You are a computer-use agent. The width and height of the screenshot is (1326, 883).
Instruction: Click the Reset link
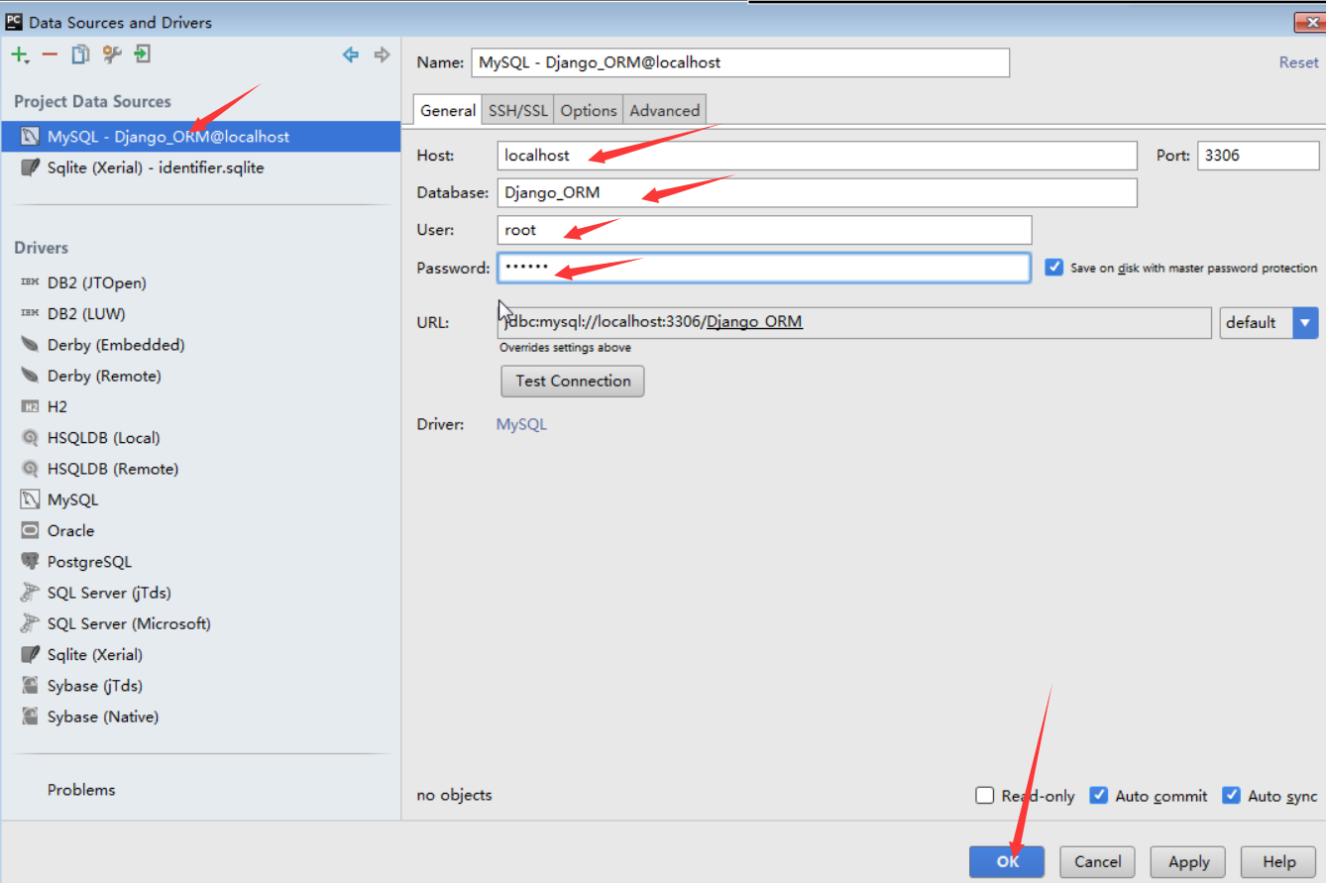tap(1298, 62)
